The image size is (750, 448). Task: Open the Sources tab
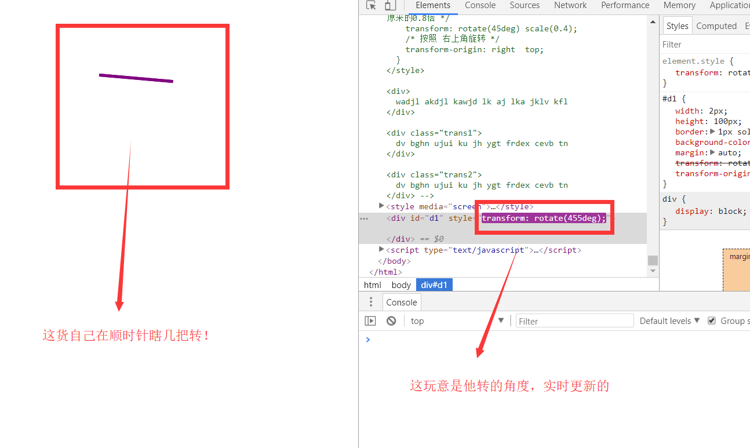point(525,5)
